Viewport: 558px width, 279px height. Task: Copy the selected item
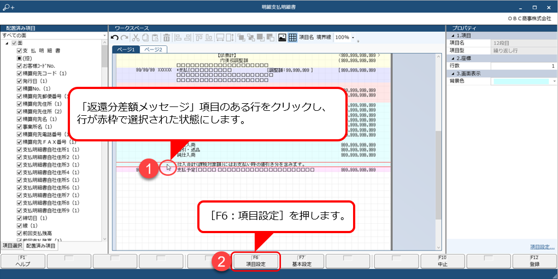(145, 37)
